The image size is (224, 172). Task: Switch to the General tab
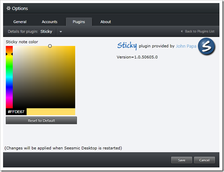(20, 22)
